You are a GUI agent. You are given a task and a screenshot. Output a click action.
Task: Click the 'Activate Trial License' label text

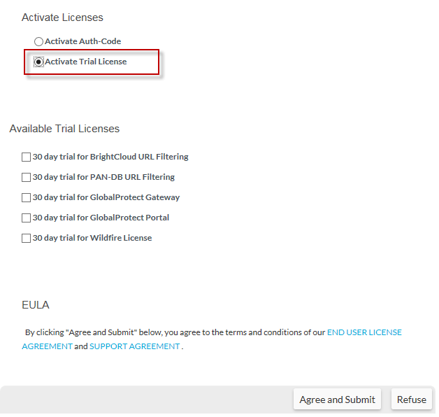[86, 62]
